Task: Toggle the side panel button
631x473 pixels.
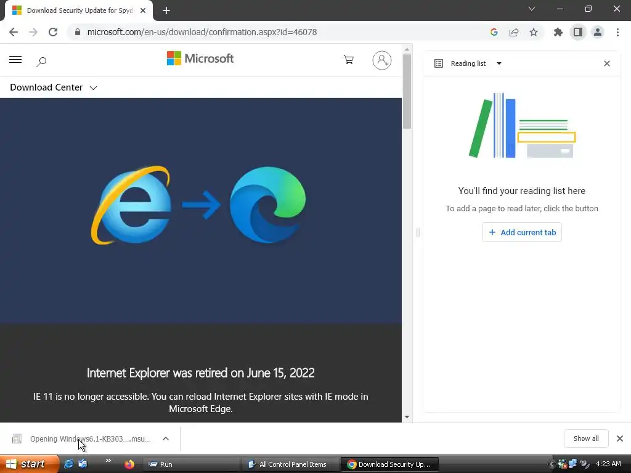Action: coord(578,32)
